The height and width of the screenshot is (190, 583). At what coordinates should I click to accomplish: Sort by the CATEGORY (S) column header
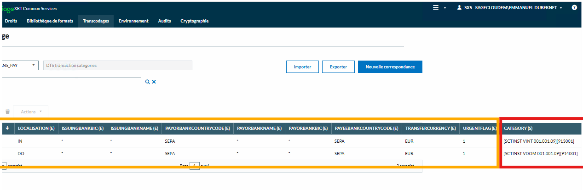coord(518,129)
